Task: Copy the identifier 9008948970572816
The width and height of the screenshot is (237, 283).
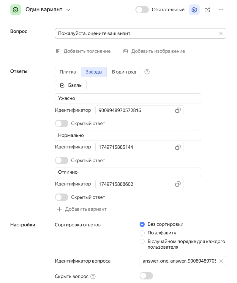Action: 178,110
